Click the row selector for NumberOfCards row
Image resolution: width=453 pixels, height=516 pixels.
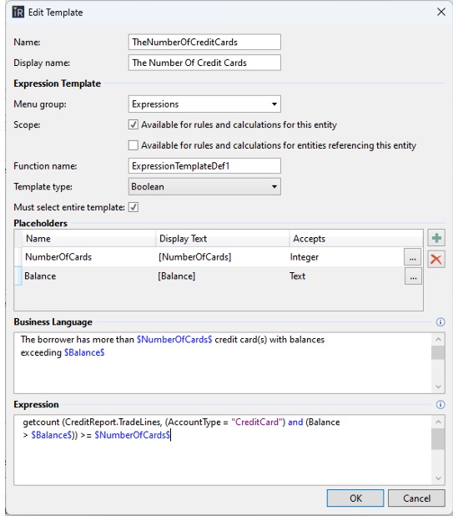18,257
